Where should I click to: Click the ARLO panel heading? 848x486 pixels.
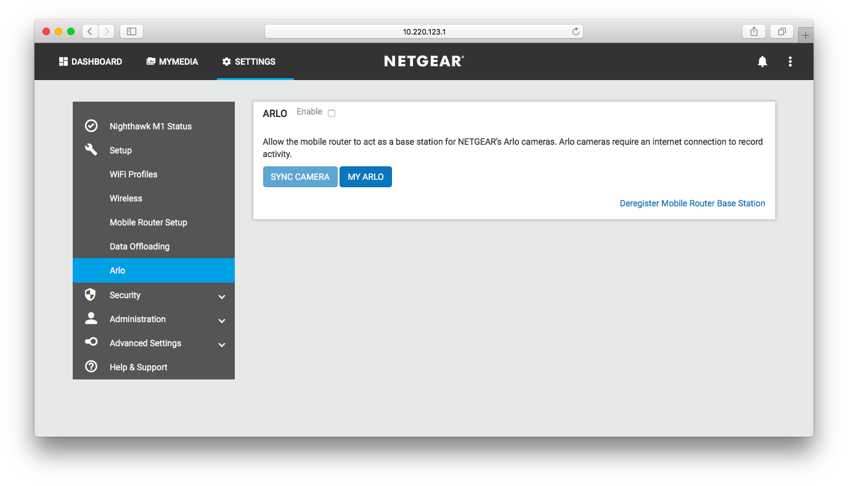click(275, 113)
